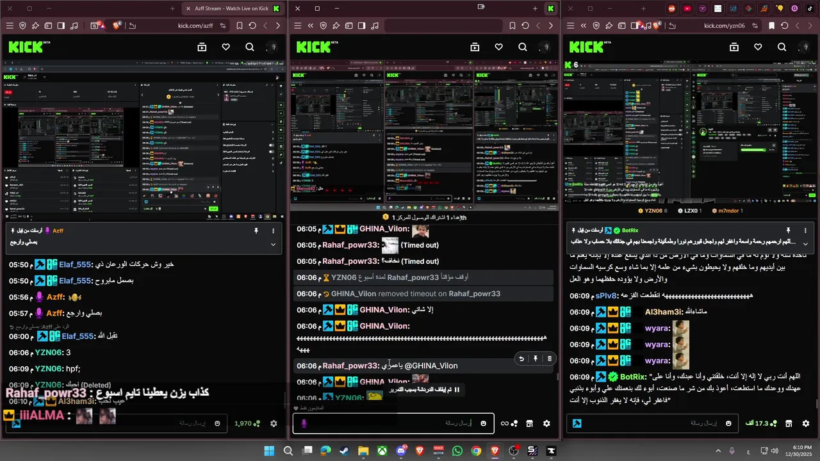
Task: Go forward in middle window
Action: pyautogui.click(x=551, y=26)
